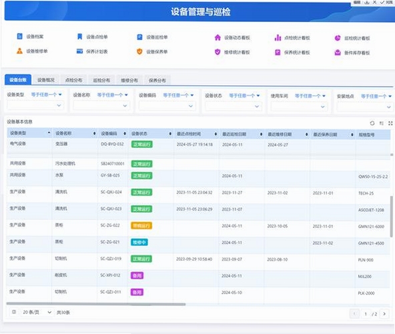Sort by the 最近巡检日期 column arrows
The width and height of the screenshot is (395, 334).
point(262,134)
